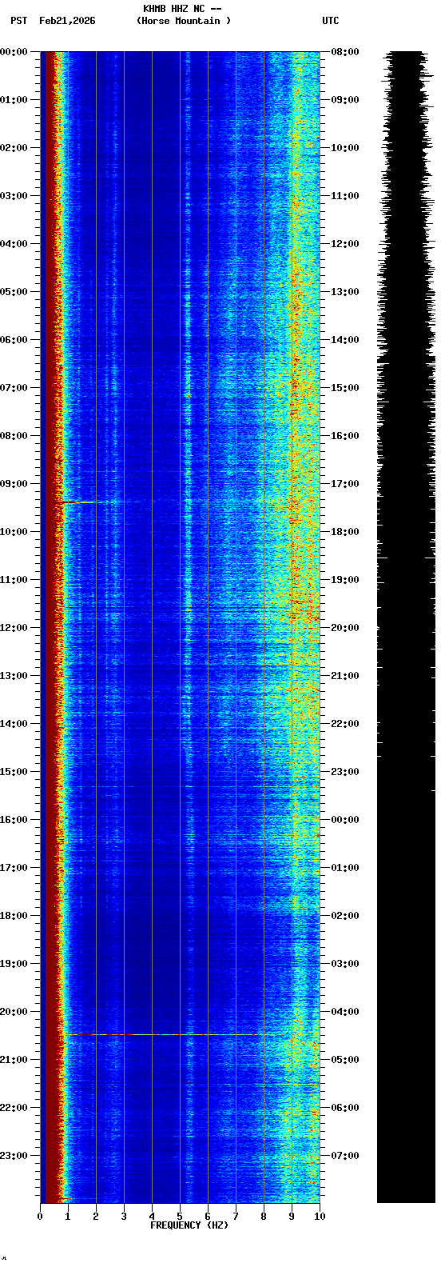Pick the 04:00 label on UTC axis
The width and height of the screenshot is (441, 1267).
point(345,1012)
